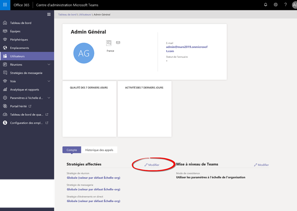Open Globale link under Stratégie de messagerie
This screenshot has width=297, height=211.
click(94, 189)
